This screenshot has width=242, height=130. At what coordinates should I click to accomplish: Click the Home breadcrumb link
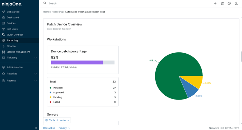[46, 12]
